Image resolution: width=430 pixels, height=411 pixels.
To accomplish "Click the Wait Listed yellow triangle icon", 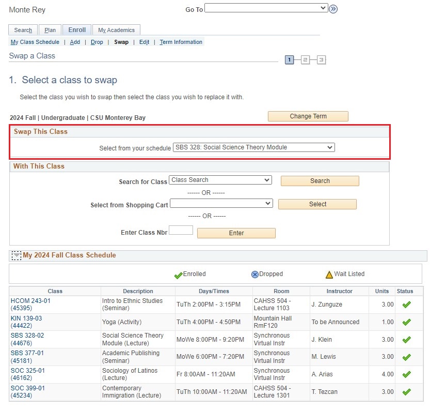I will (329, 275).
